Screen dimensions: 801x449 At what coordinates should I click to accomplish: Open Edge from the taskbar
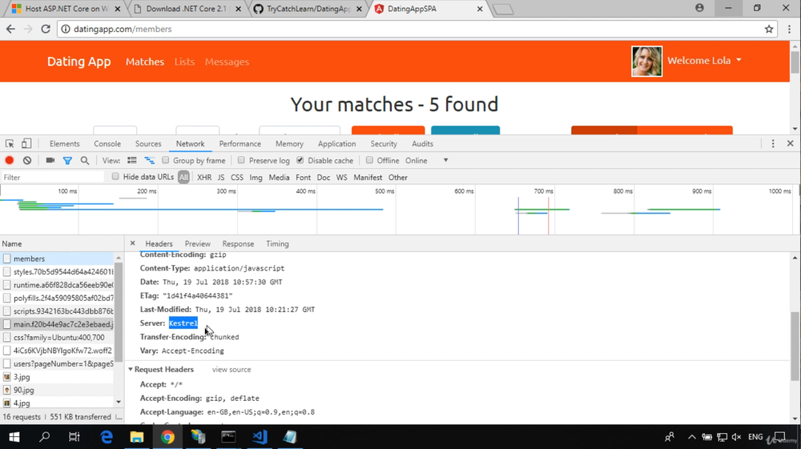pyautogui.click(x=107, y=437)
